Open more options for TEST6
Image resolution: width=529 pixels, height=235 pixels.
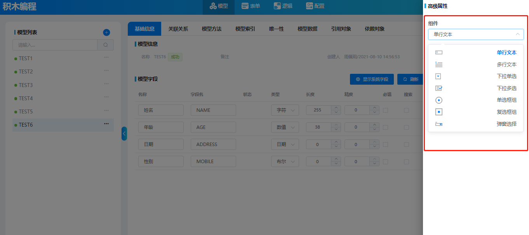(106, 124)
